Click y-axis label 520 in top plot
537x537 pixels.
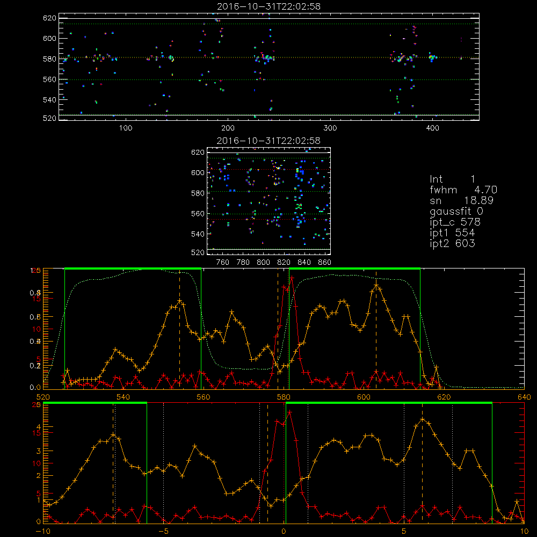click(x=49, y=118)
